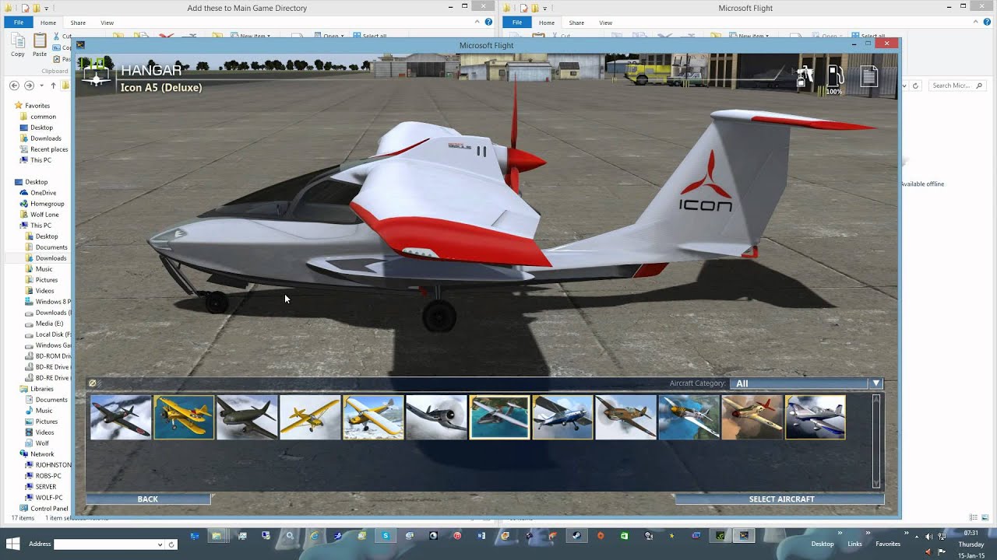Switch to the View tab in left Explorer
The height and width of the screenshot is (560, 997).
107,23
